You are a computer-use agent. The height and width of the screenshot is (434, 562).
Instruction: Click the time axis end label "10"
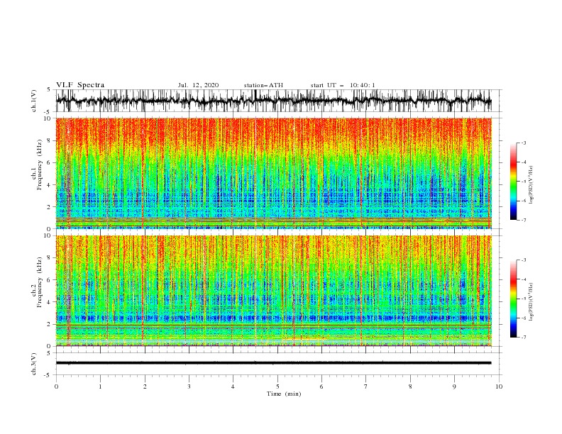point(499,386)
